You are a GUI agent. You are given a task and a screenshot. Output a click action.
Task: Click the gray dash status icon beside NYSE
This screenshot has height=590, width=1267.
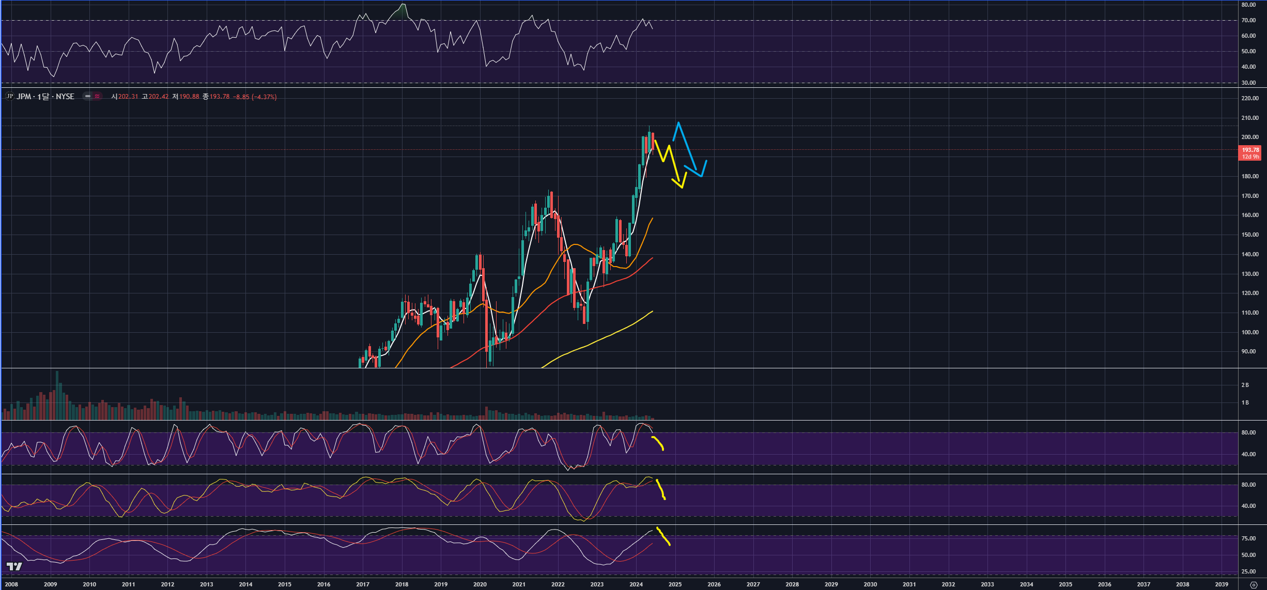[88, 97]
